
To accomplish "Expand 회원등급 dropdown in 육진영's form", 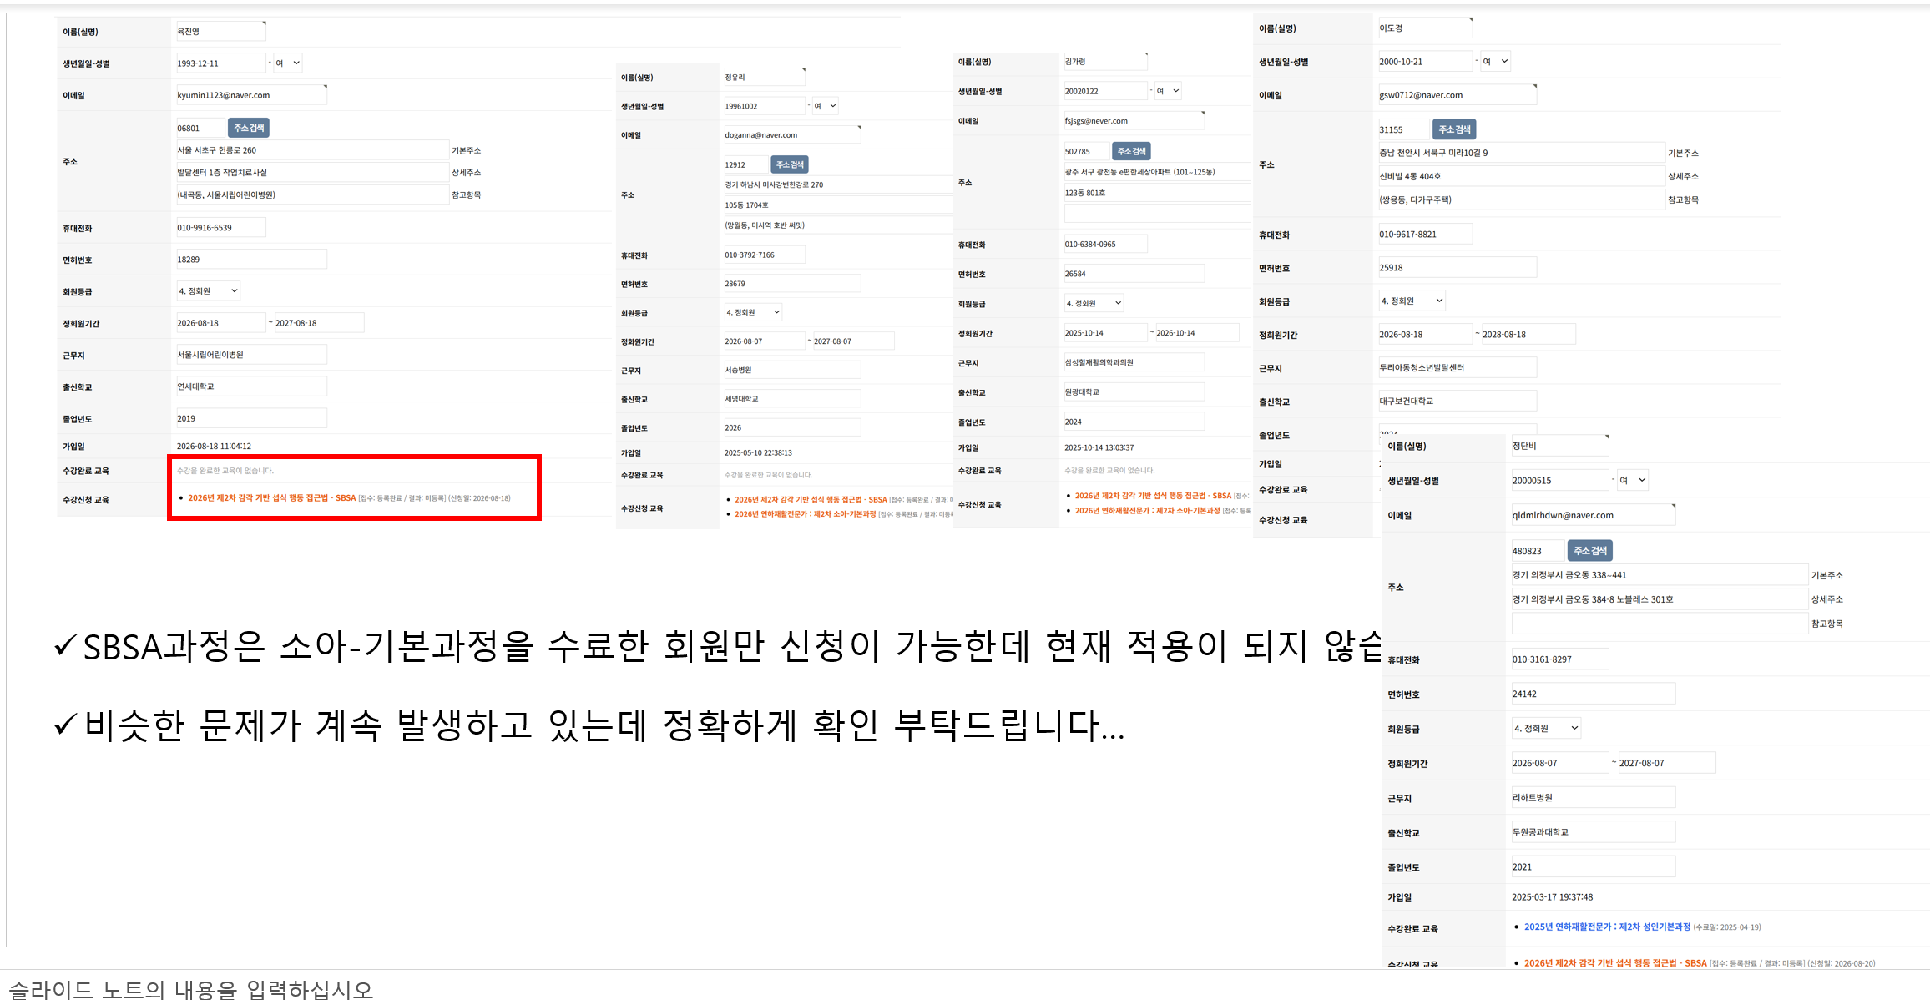I will click(209, 290).
